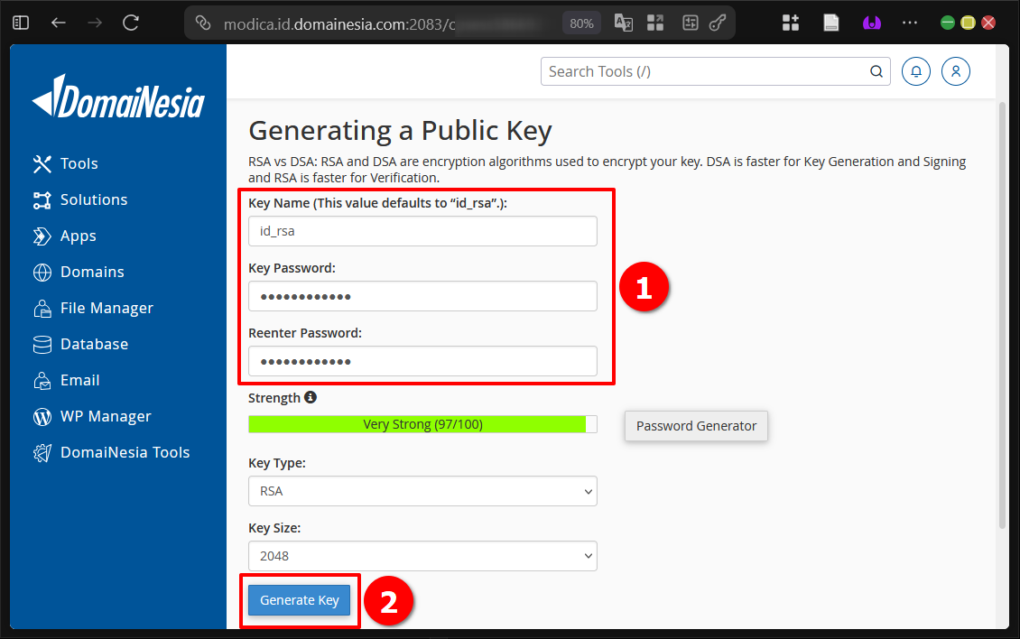Open notifications via the bell icon
The width and height of the screenshot is (1020, 639).
click(915, 70)
